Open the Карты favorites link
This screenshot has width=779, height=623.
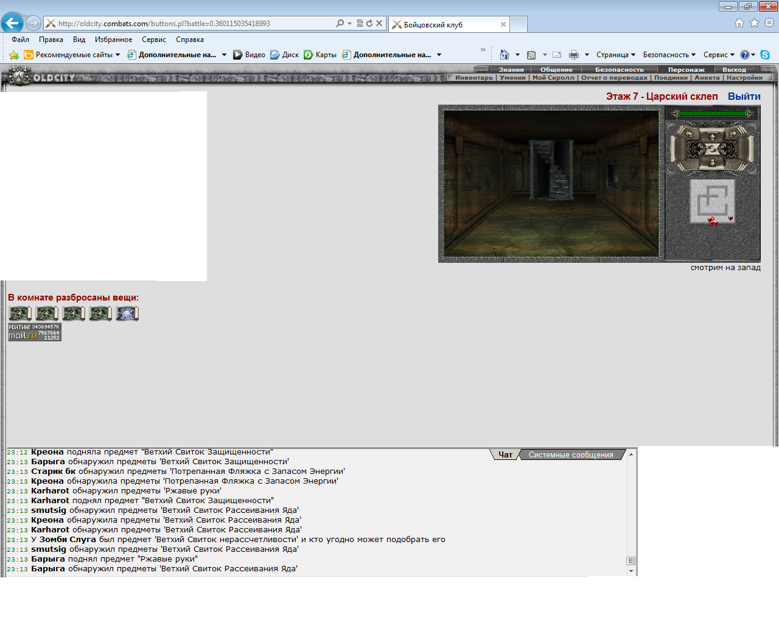(320, 55)
